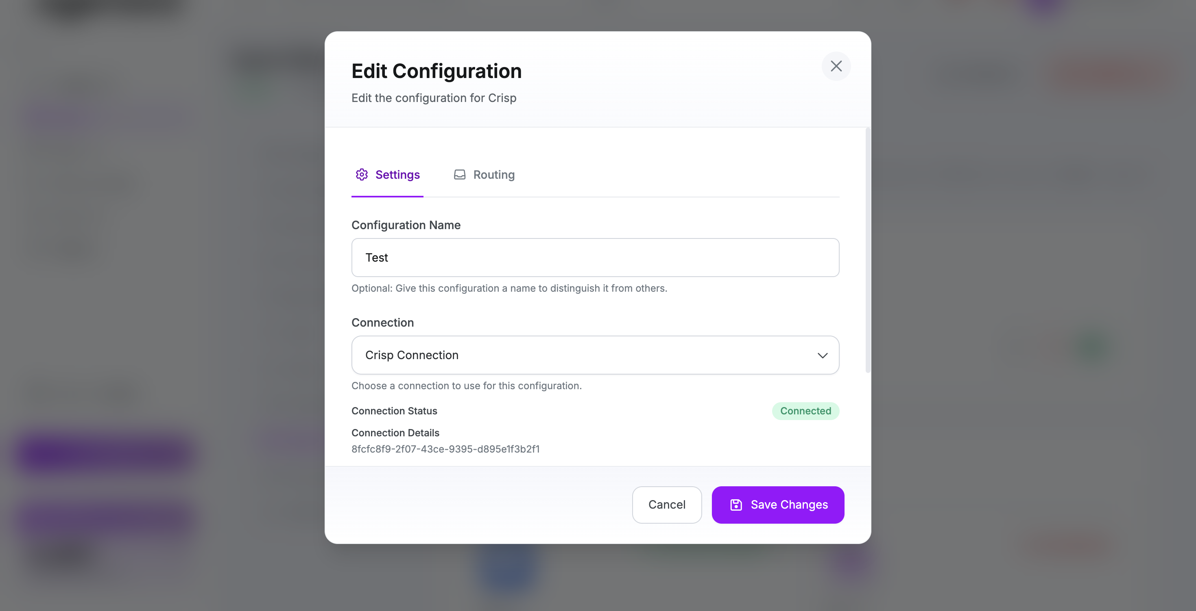Click the green Connected status badge

805,411
